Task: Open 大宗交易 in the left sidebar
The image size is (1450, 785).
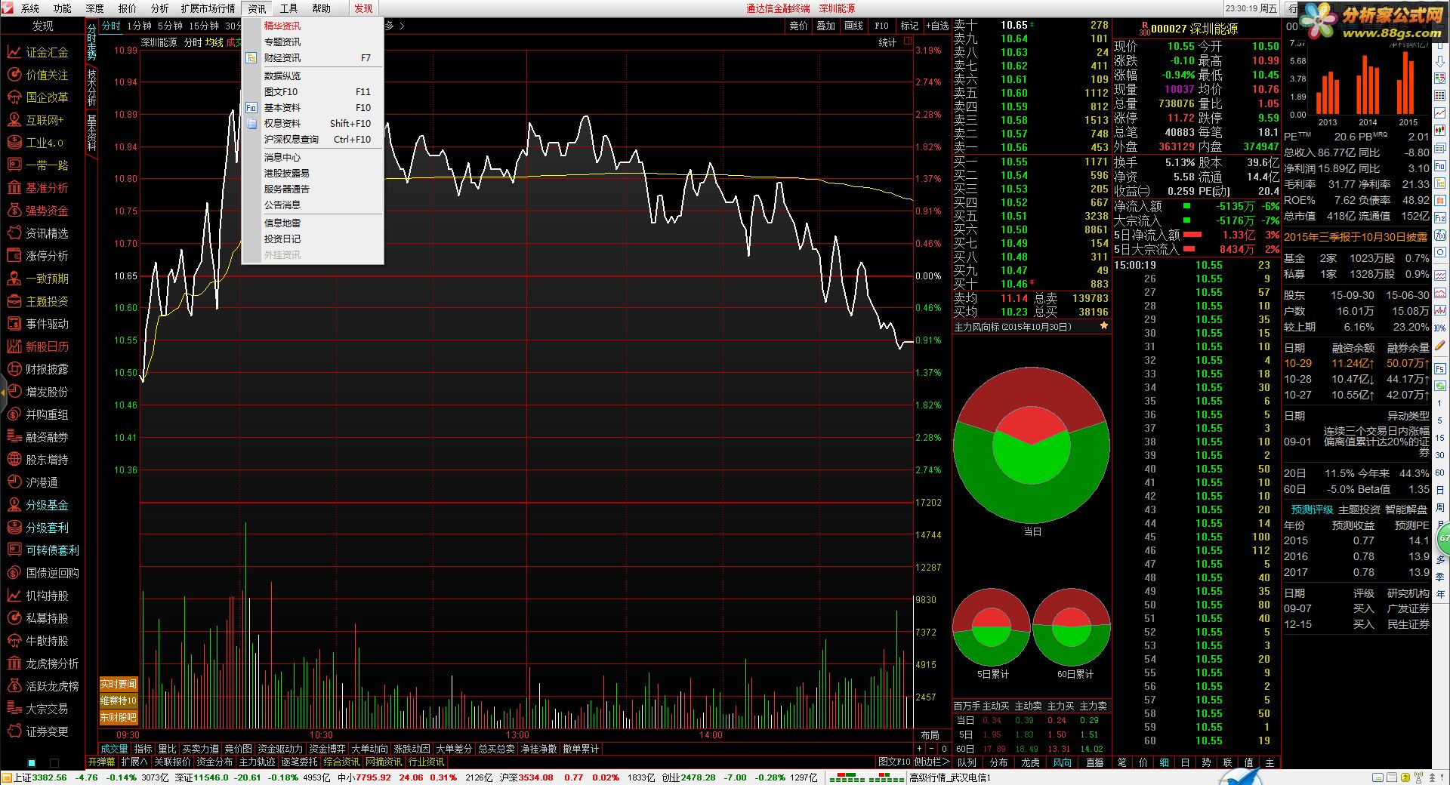Action: tap(38, 709)
